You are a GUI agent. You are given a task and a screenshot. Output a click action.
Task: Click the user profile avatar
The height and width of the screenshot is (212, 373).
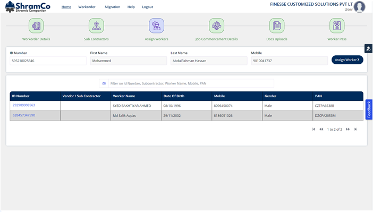[359, 7]
